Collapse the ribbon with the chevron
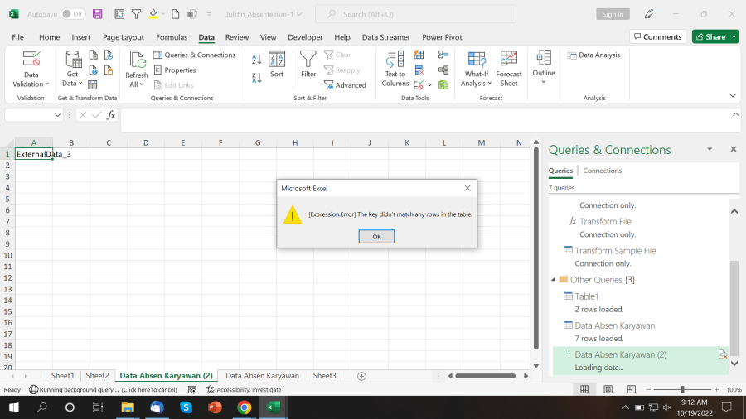The width and height of the screenshot is (746, 419). [x=733, y=96]
